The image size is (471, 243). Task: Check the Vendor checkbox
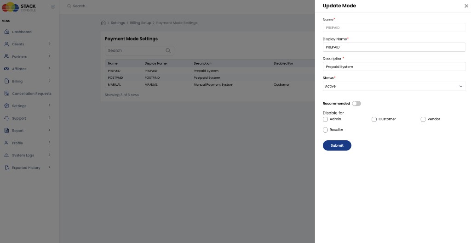coord(423,119)
